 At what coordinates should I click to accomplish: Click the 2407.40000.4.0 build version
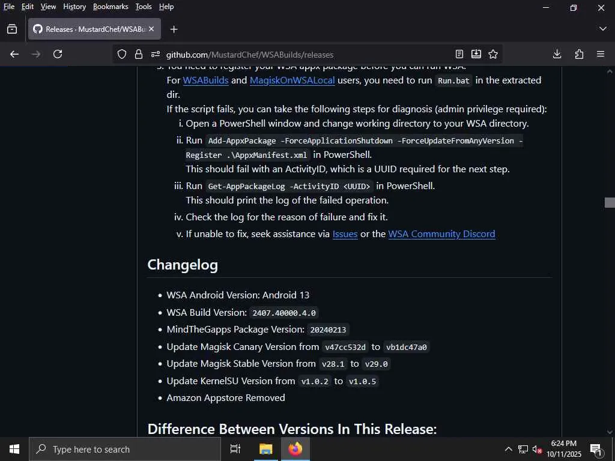coord(284,313)
